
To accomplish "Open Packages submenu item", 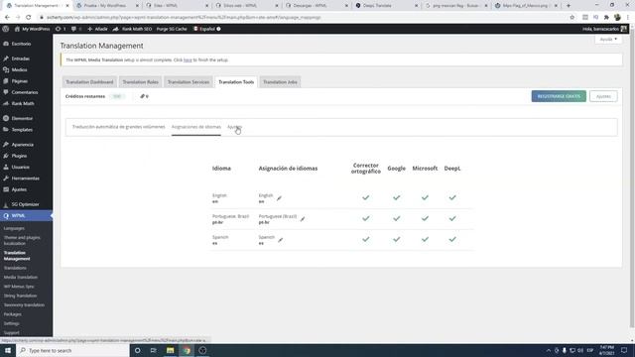I will click(13, 314).
